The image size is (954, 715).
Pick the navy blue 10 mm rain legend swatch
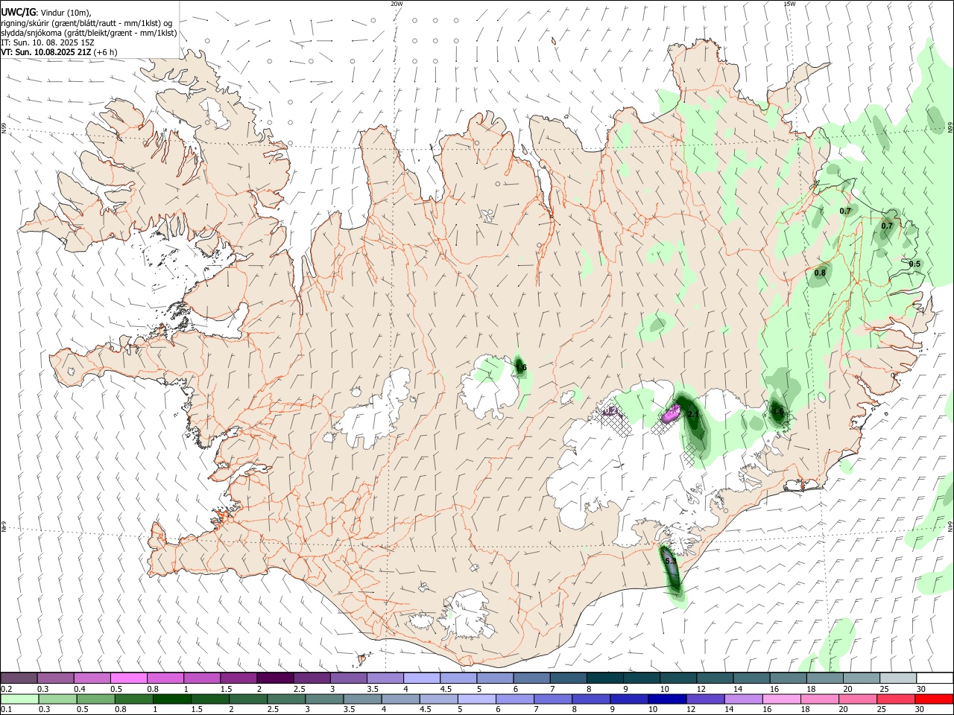(x=666, y=699)
